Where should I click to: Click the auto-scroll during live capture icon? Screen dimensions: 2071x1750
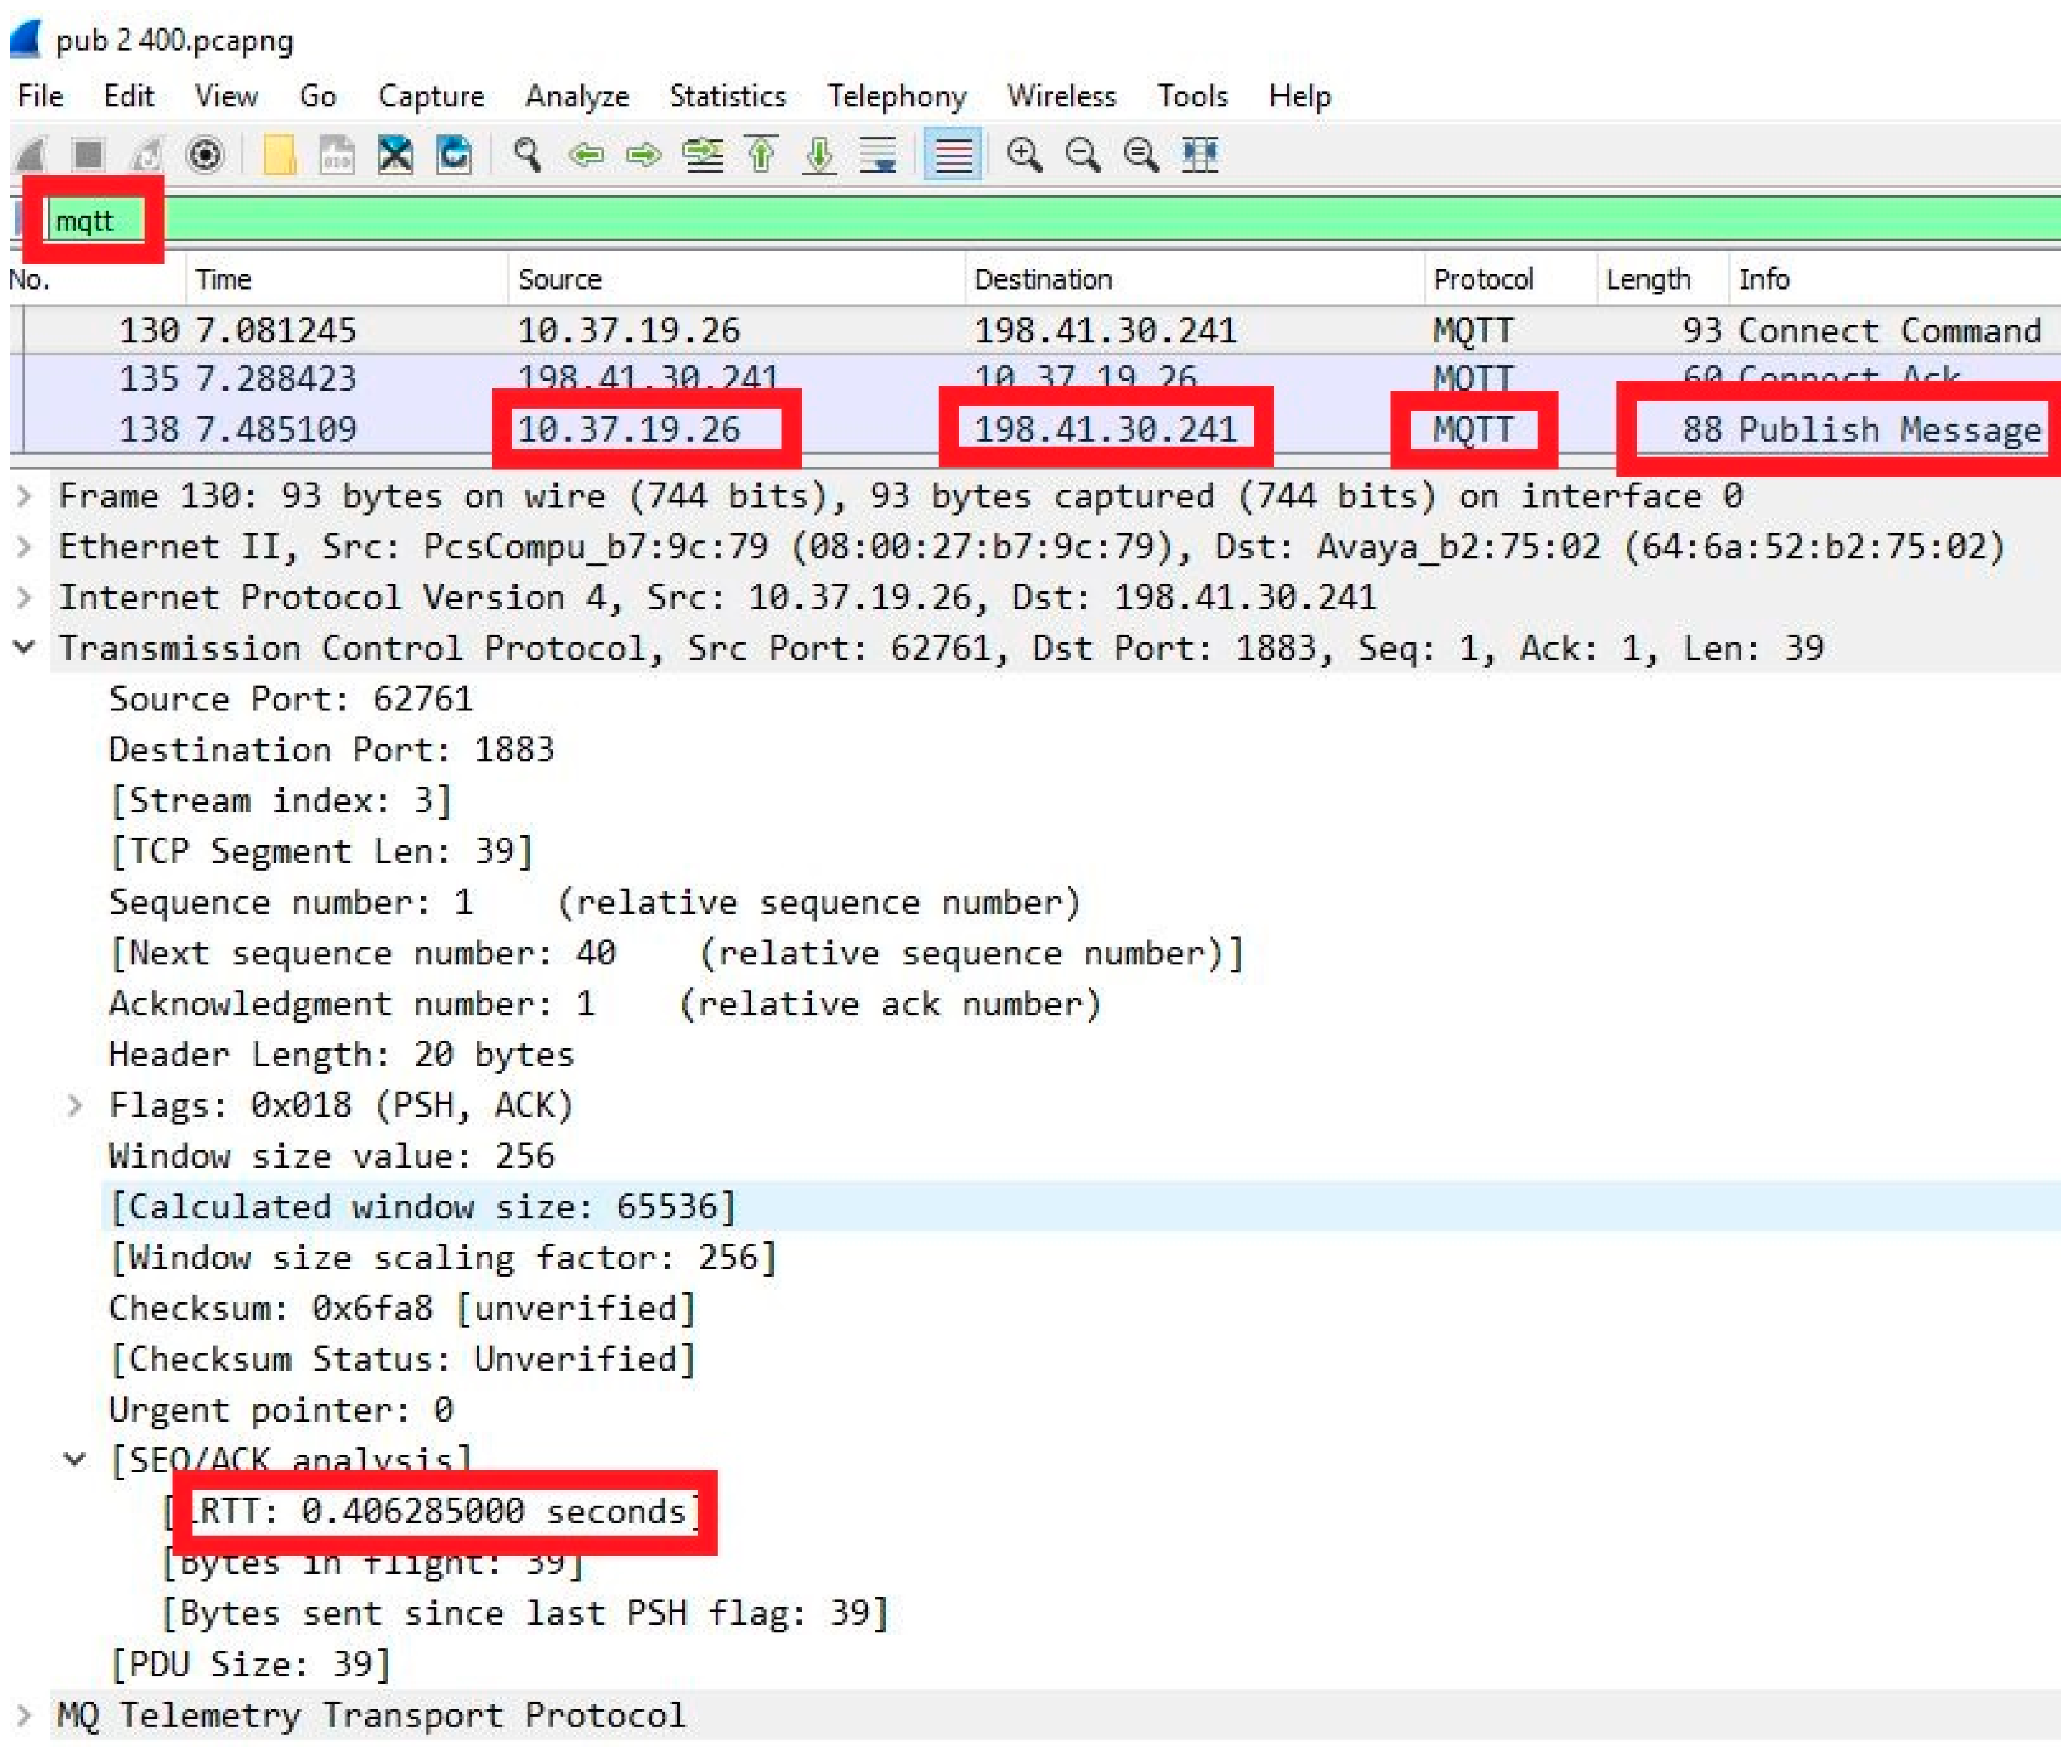(878, 155)
